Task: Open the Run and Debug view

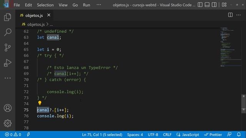Action: (8, 63)
